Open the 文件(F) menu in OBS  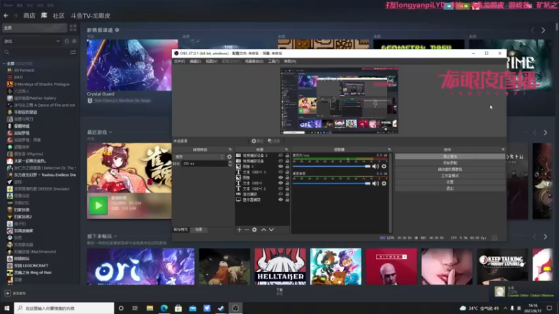tap(180, 61)
